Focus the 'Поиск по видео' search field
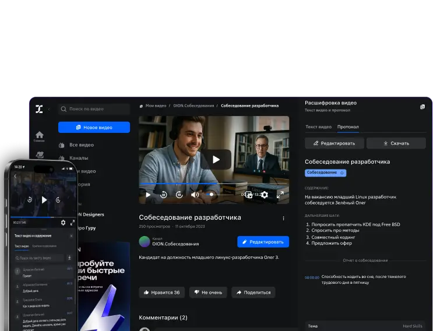 94,109
